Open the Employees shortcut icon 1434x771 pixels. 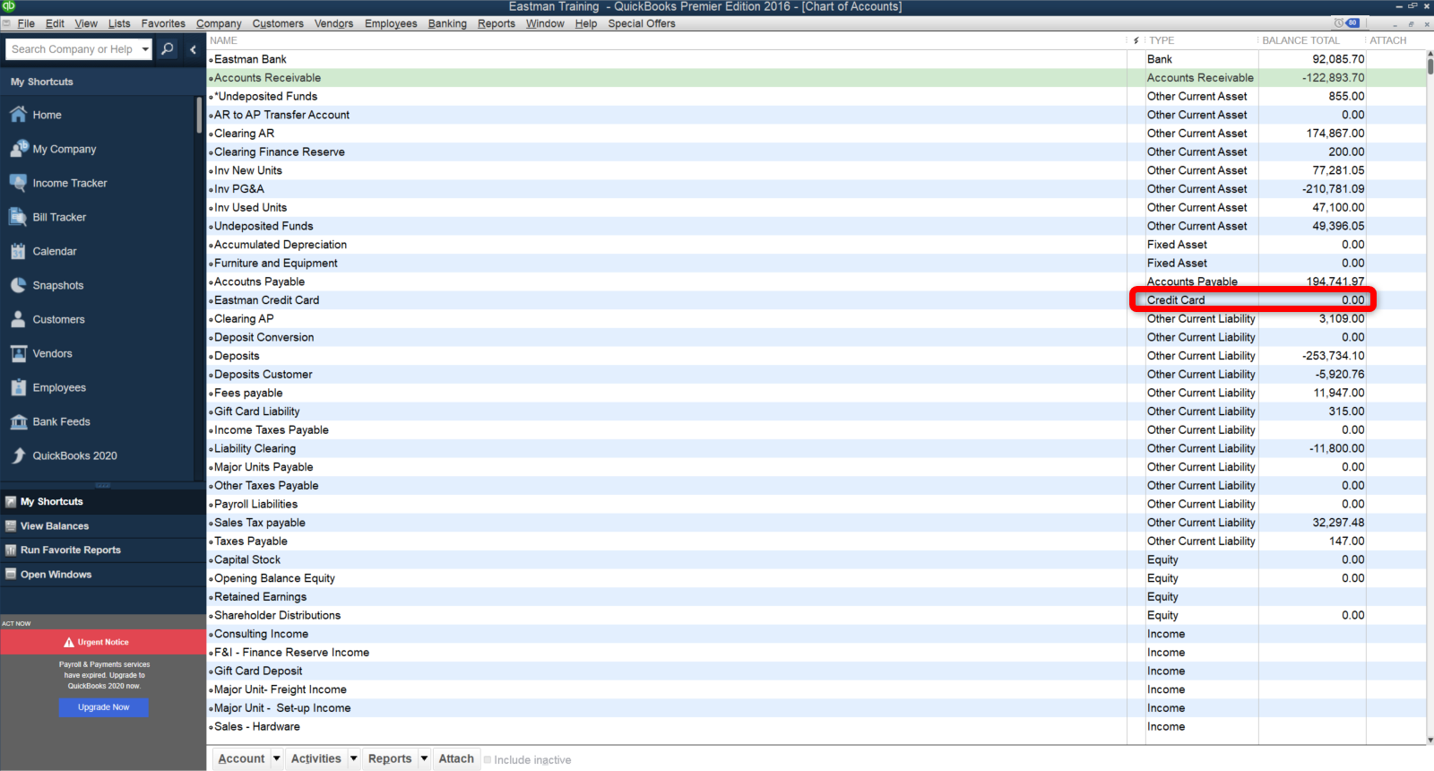click(18, 387)
